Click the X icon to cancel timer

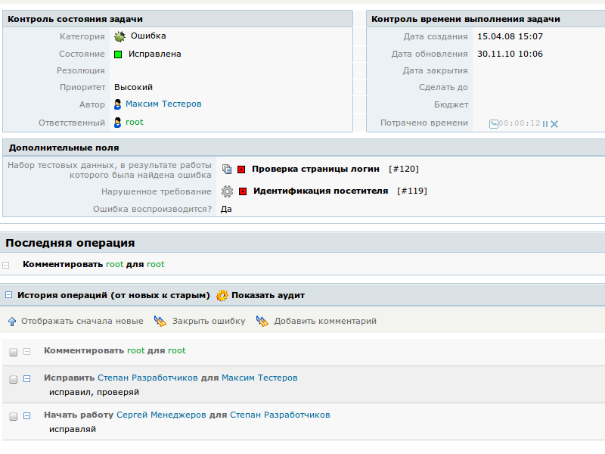pyautogui.click(x=554, y=124)
